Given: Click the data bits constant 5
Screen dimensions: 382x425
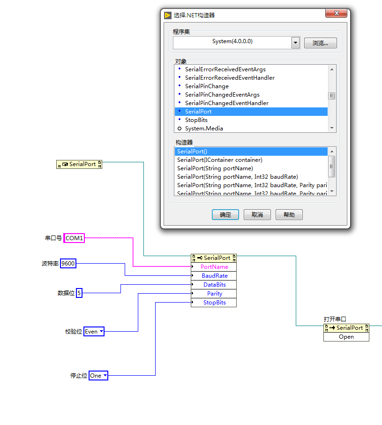Looking at the screenshot, I should [x=79, y=293].
